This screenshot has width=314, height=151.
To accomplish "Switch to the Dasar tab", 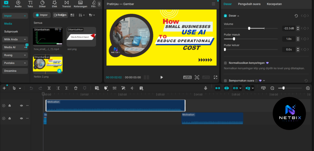I will [228, 4].
